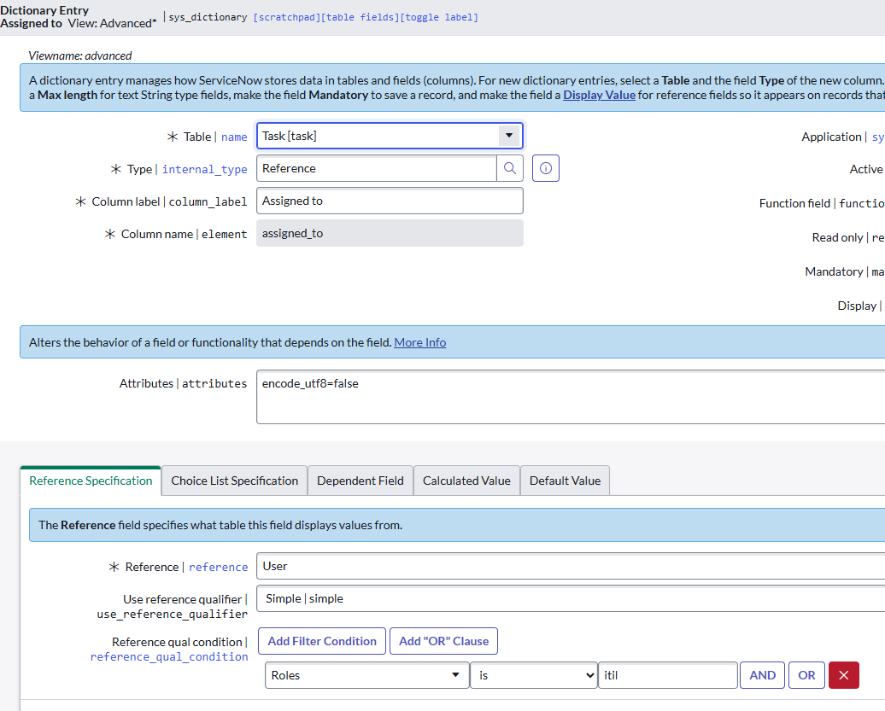The height and width of the screenshot is (711, 885).
Task: Switch to the Default Value tab
Action: click(x=565, y=480)
